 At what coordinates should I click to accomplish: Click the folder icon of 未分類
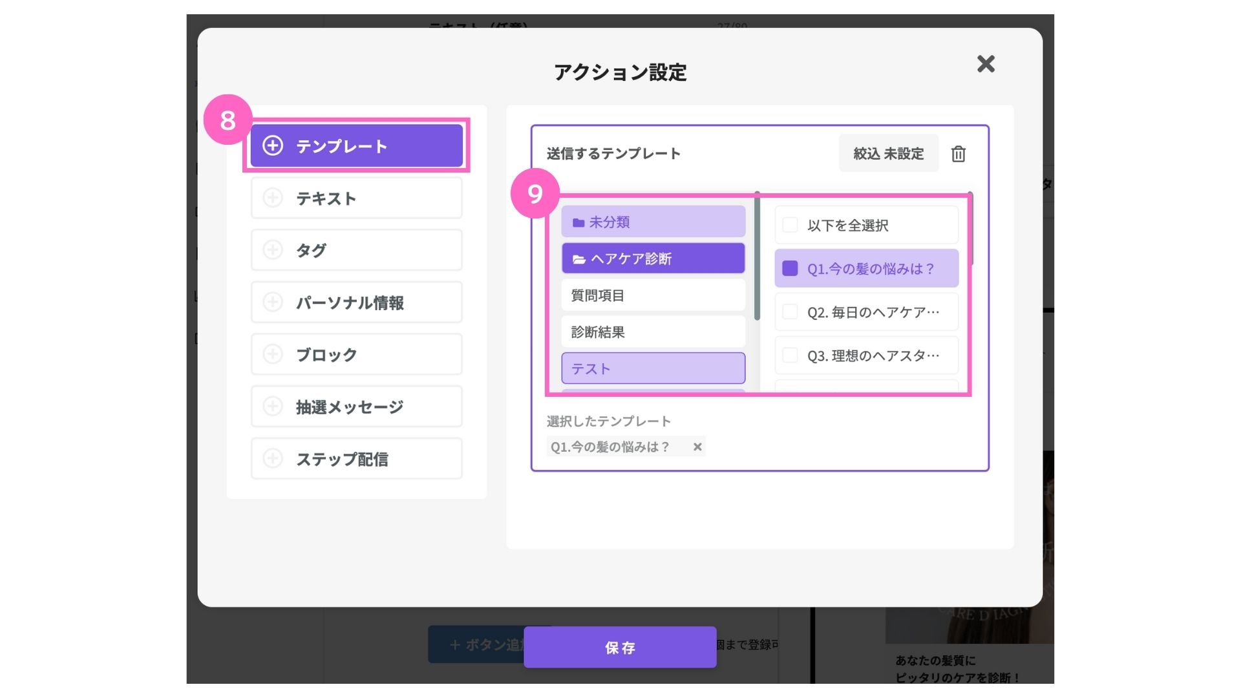click(578, 222)
